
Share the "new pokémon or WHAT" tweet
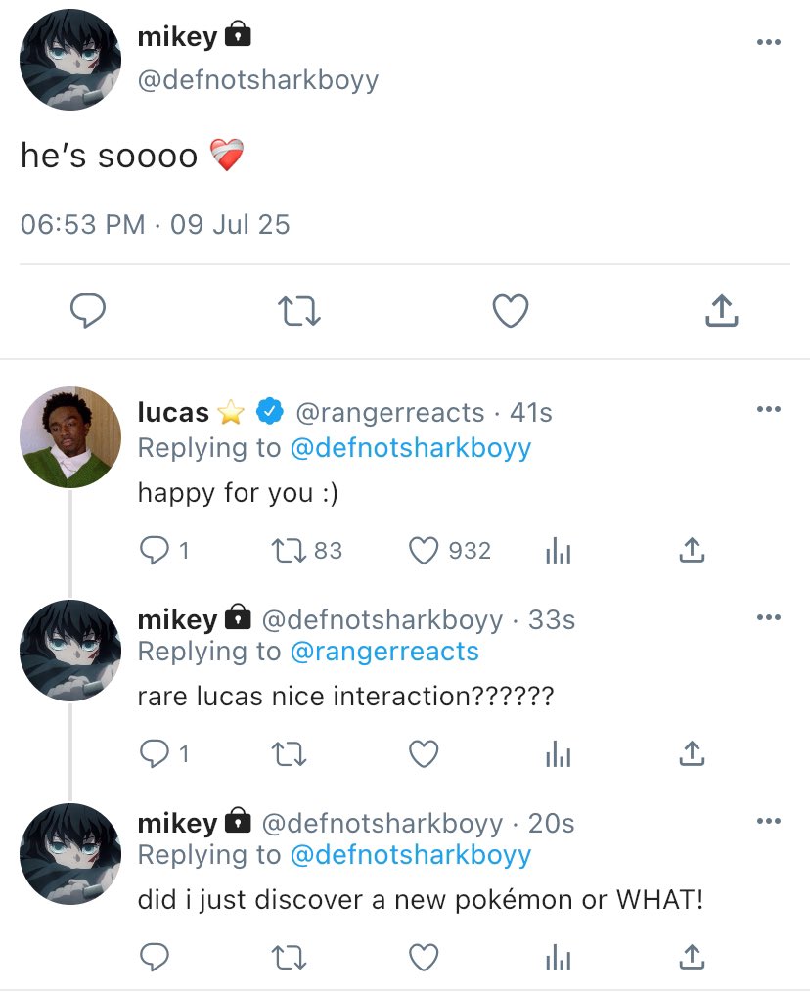(x=692, y=956)
